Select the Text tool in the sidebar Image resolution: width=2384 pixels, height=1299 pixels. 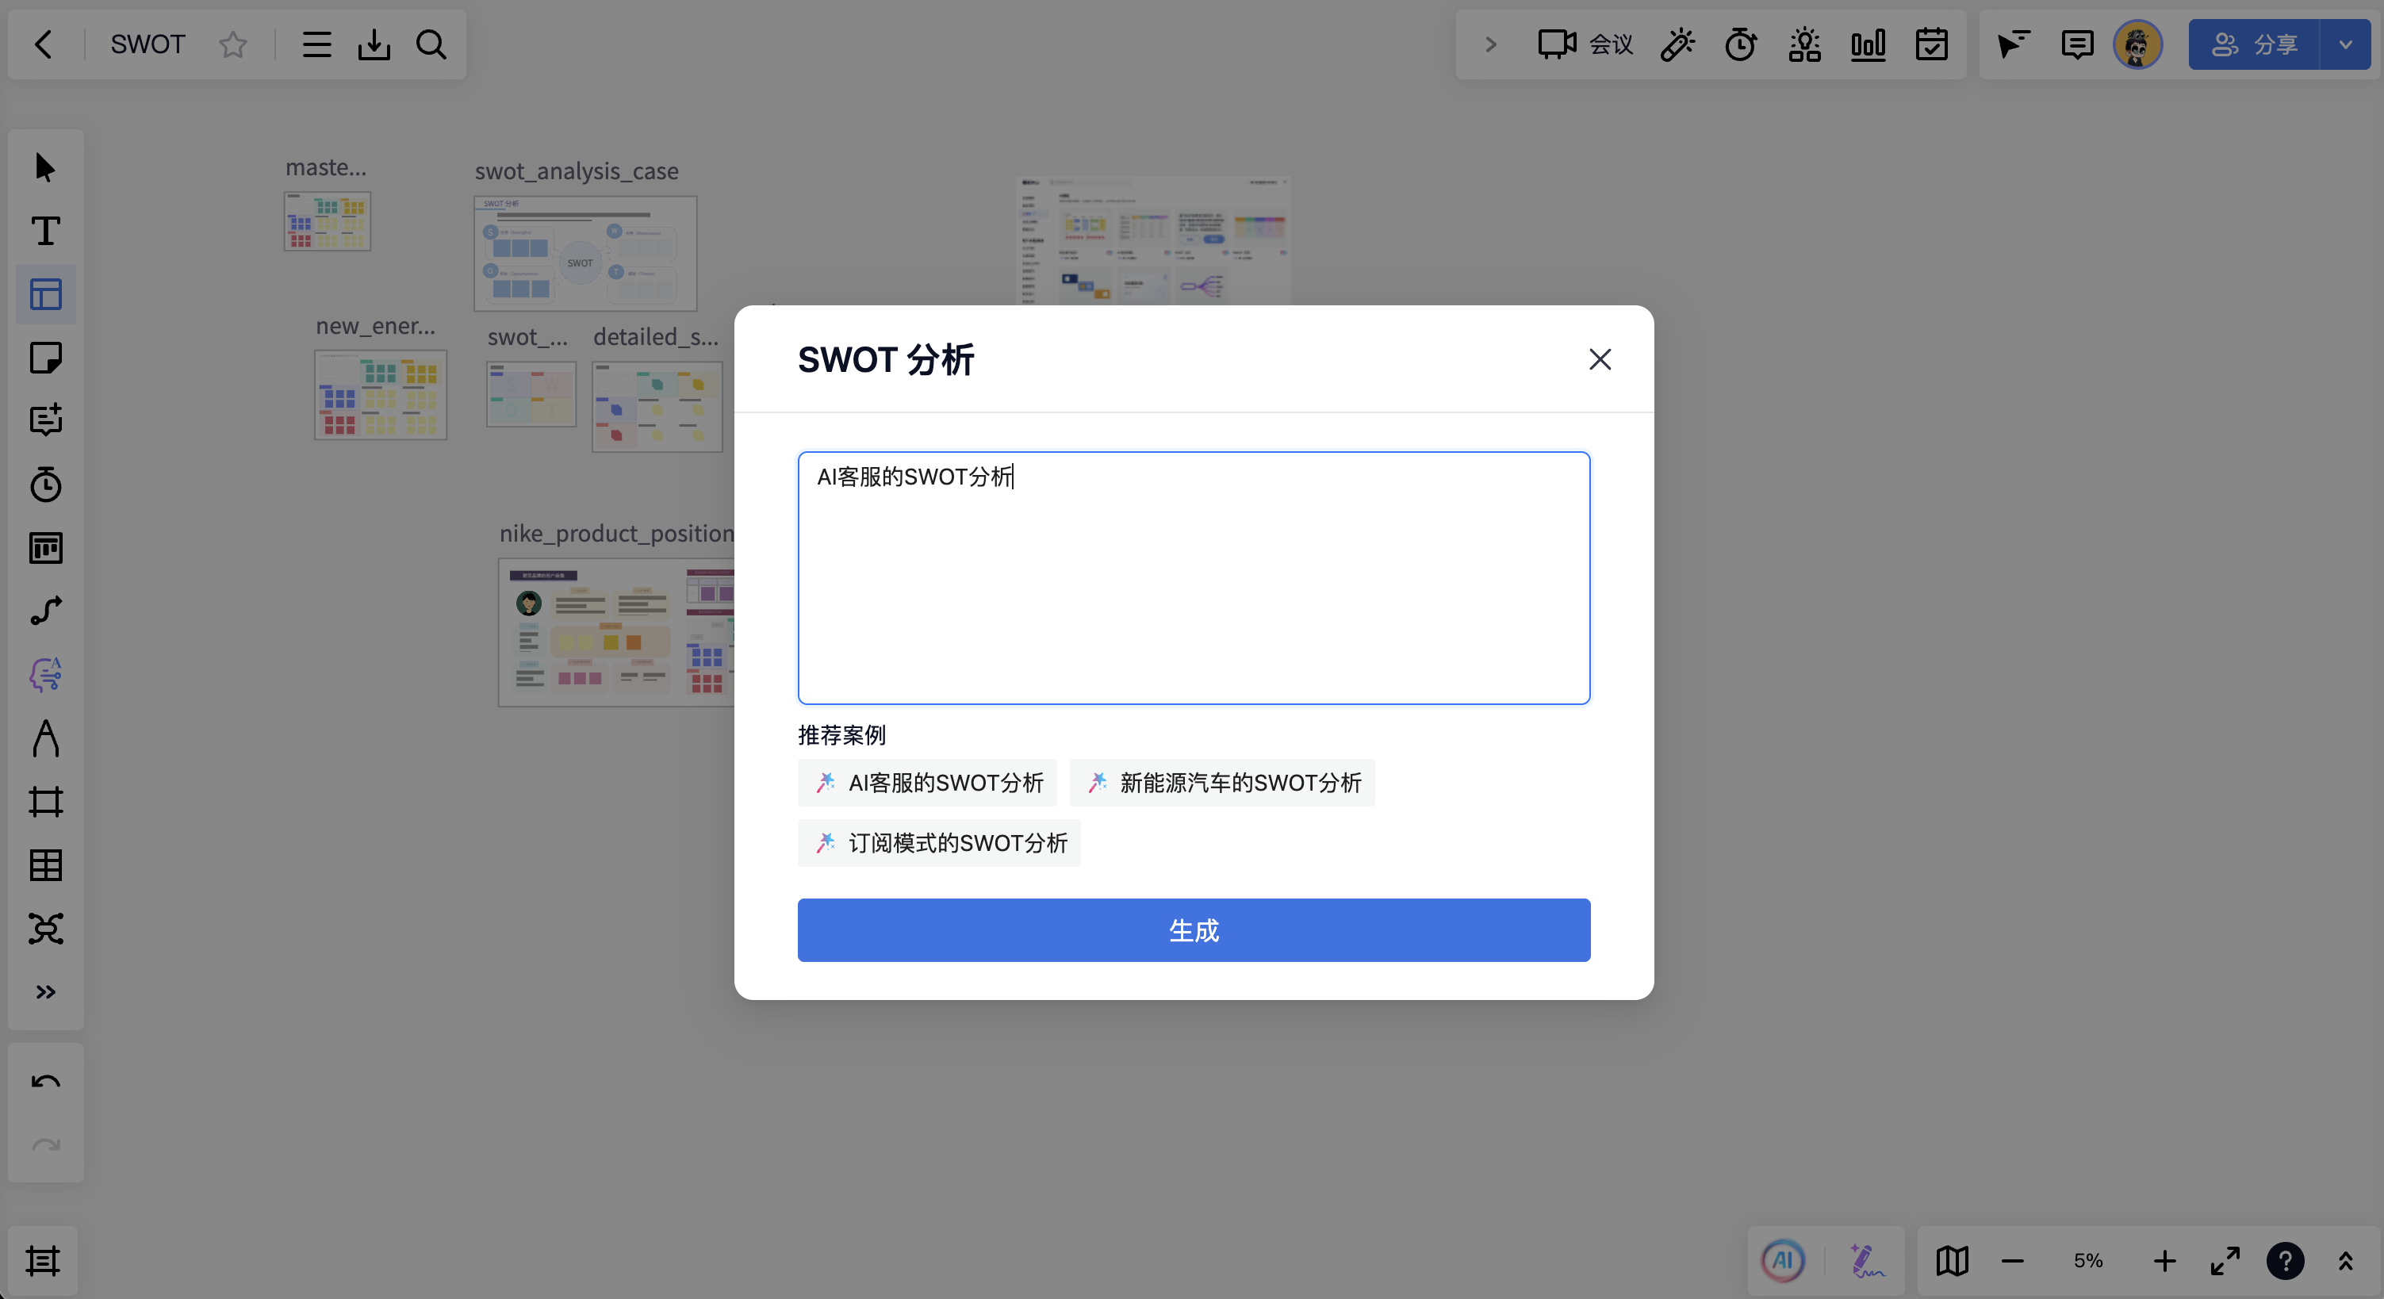point(44,232)
